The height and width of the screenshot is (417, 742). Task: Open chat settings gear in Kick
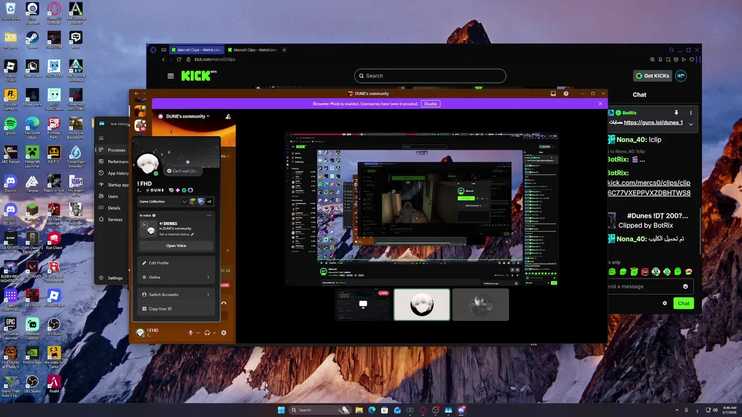click(x=665, y=303)
